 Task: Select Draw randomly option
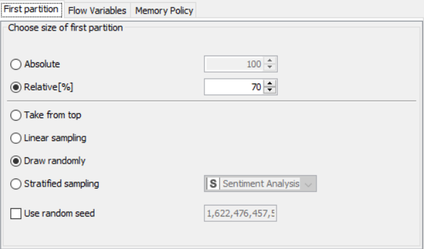pyautogui.click(x=16, y=161)
